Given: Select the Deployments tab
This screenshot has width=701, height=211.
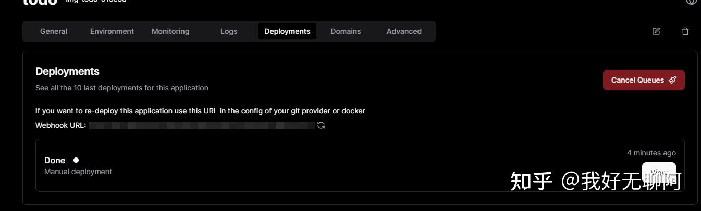Looking at the screenshot, I should click(287, 31).
